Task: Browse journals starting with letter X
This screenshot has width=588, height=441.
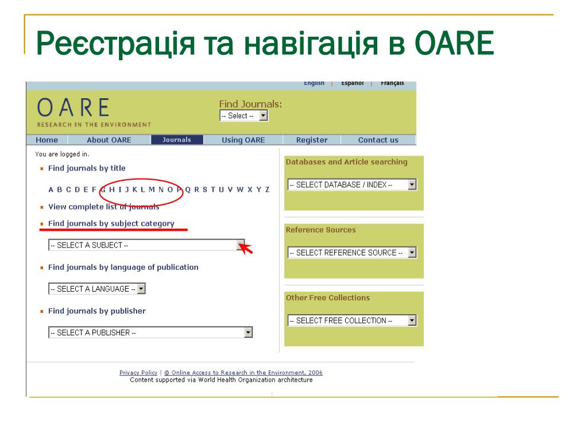Action: tap(250, 189)
